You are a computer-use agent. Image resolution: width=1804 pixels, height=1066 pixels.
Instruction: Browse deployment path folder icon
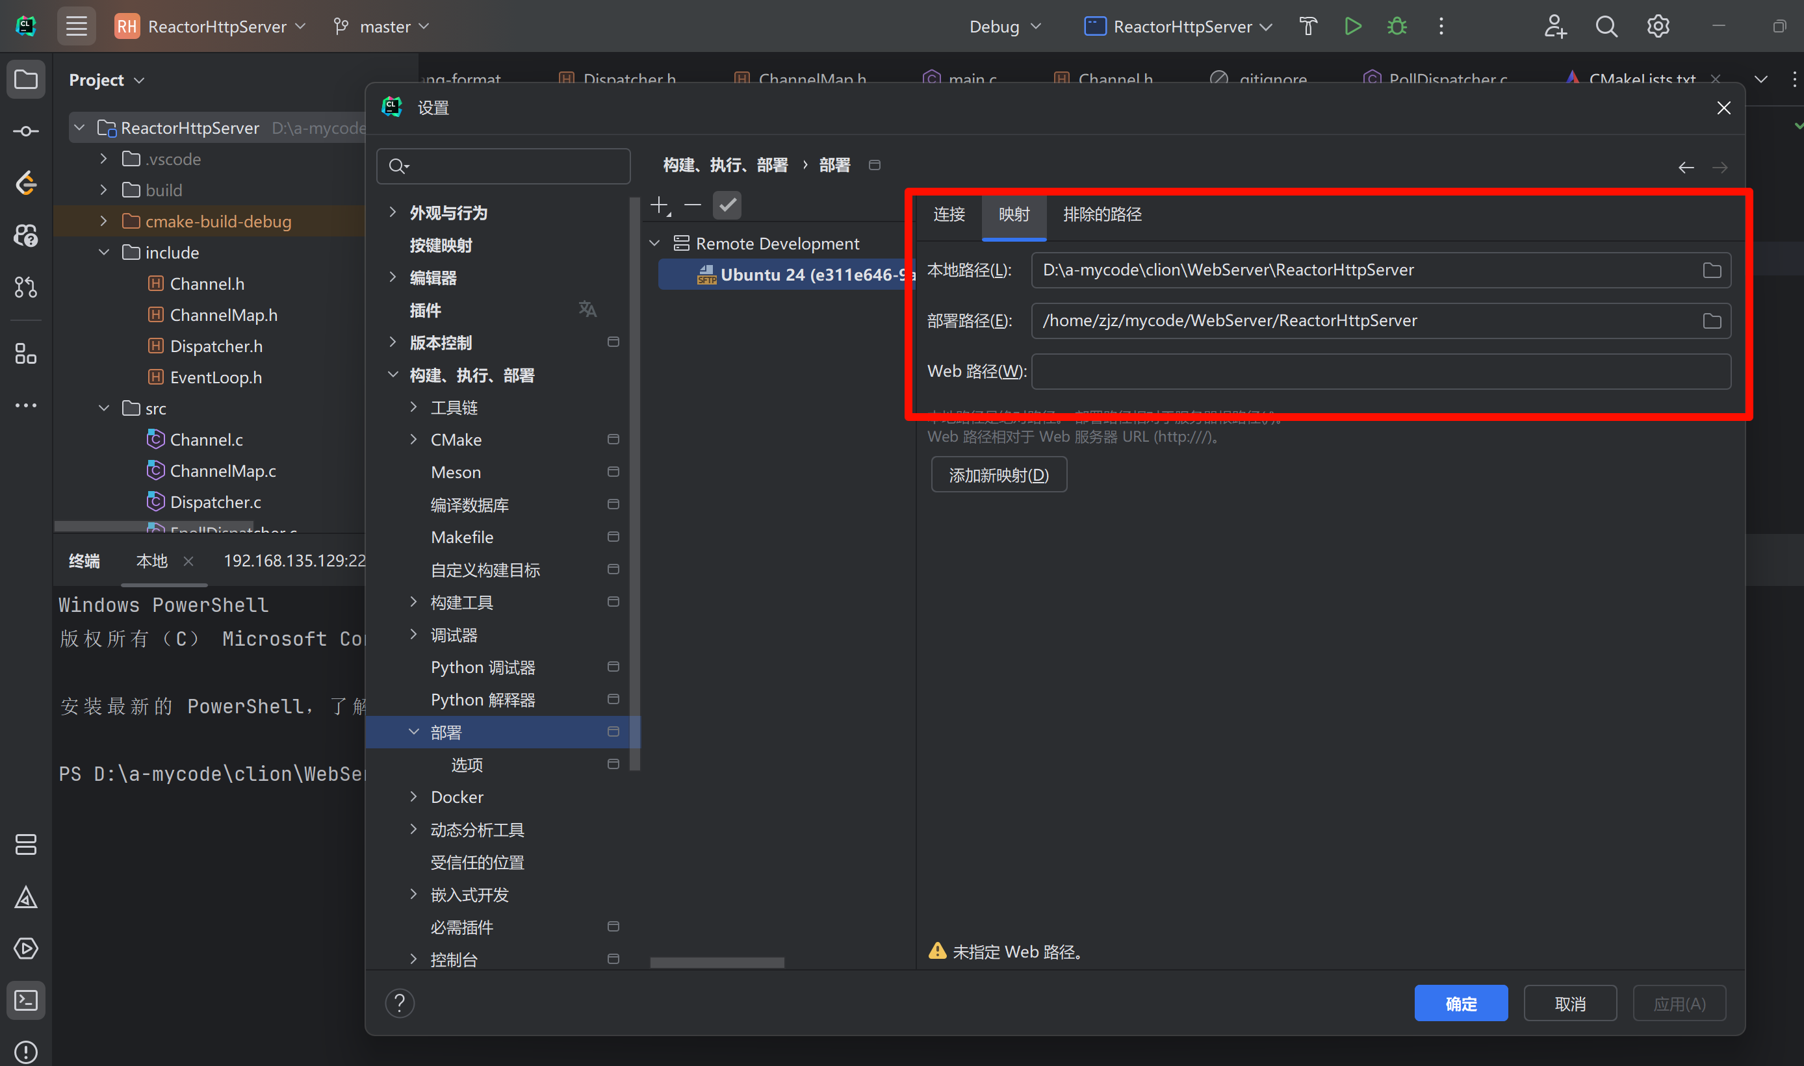pos(1711,321)
